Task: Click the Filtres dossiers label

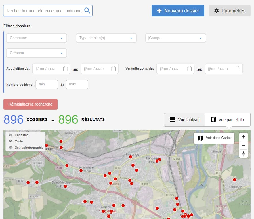Action: tap(18, 26)
